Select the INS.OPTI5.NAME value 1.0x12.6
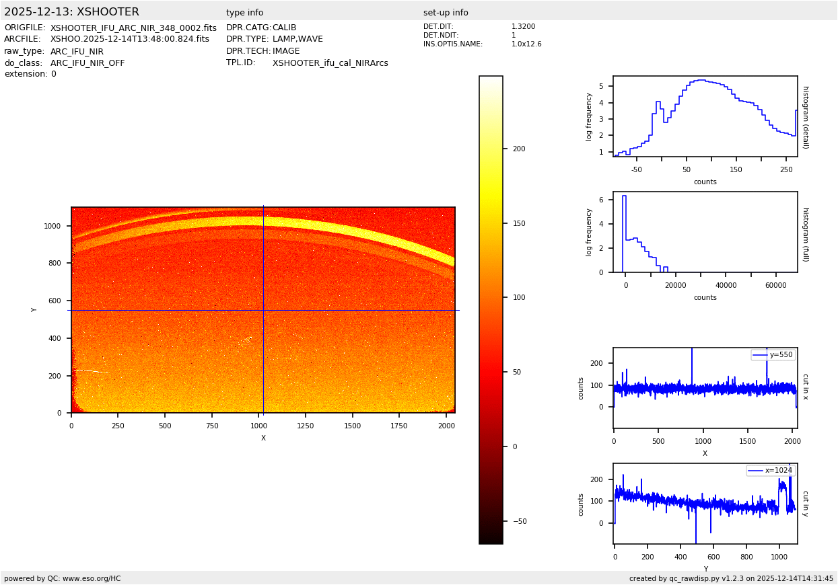Viewport: 838px width, 585px height. coord(526,44)
